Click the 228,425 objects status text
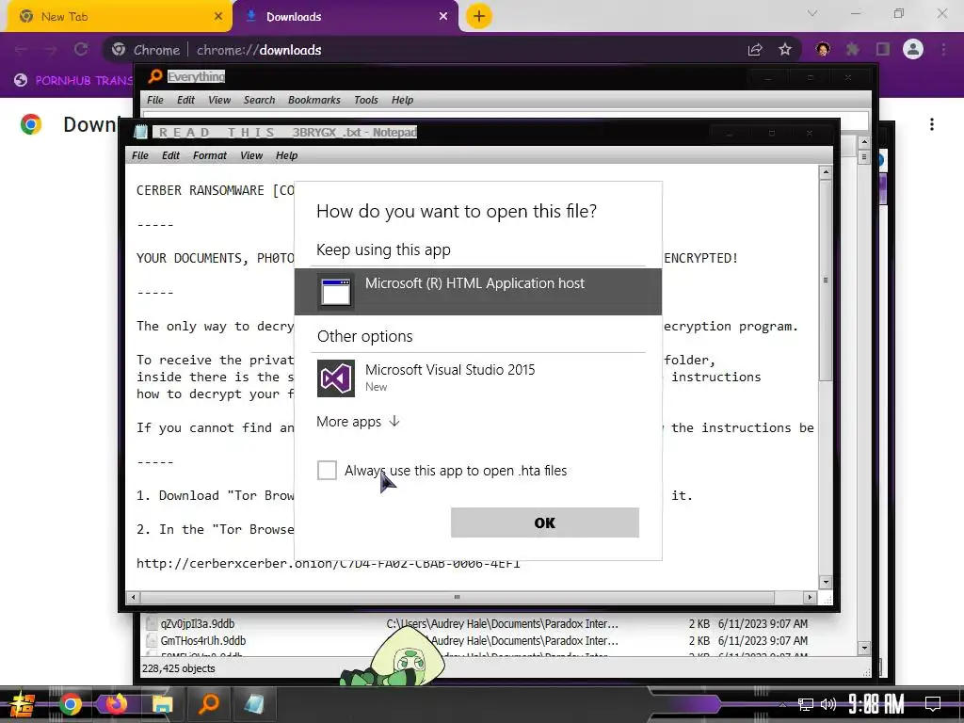Viewport: 964px width, 723px height. click(x=179, y=668)
